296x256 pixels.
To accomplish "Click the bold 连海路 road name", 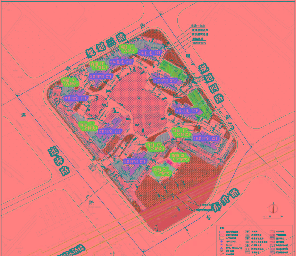I will click(x=59, y=162).
